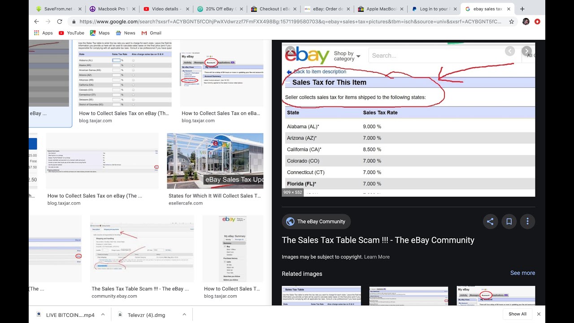The image size is (574, 323).
Task: Open the related Sales Tax Table image
Action: [x=321, y=296]
